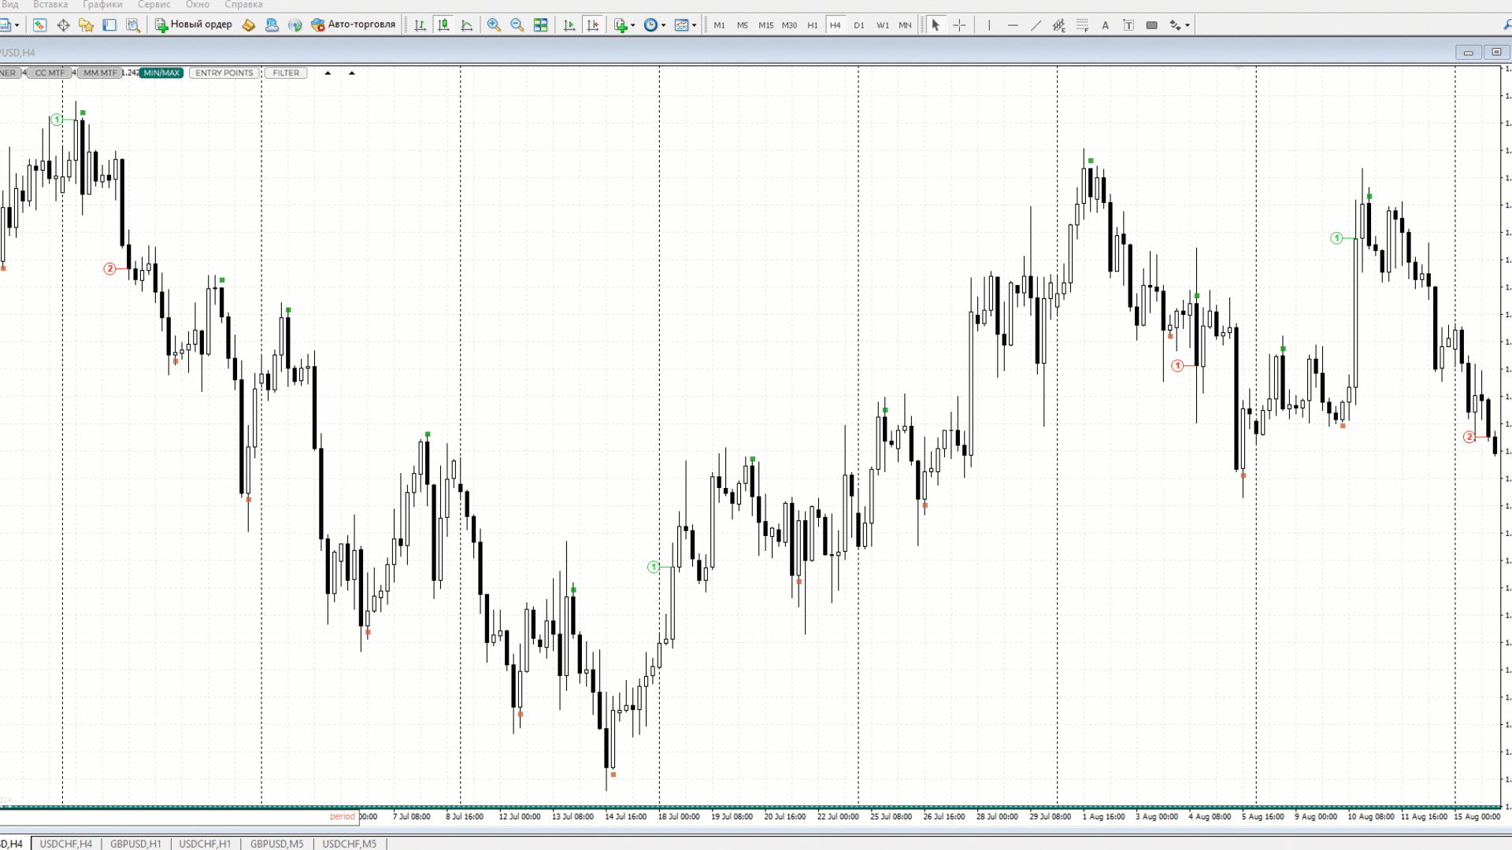Open the new chart dropdown
The image size is (1512, 850).
click(x=9, y=25)
